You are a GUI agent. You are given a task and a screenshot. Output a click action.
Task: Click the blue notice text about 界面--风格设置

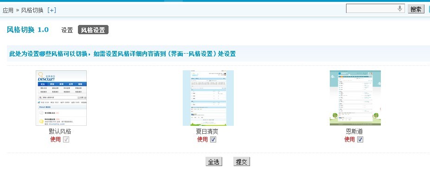(122, 54)
